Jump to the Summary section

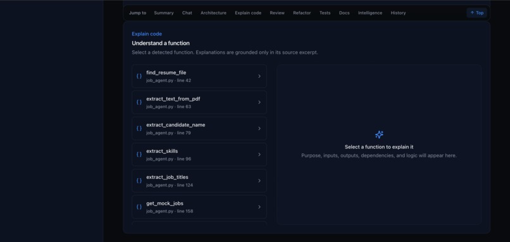[x=164, y=13]
